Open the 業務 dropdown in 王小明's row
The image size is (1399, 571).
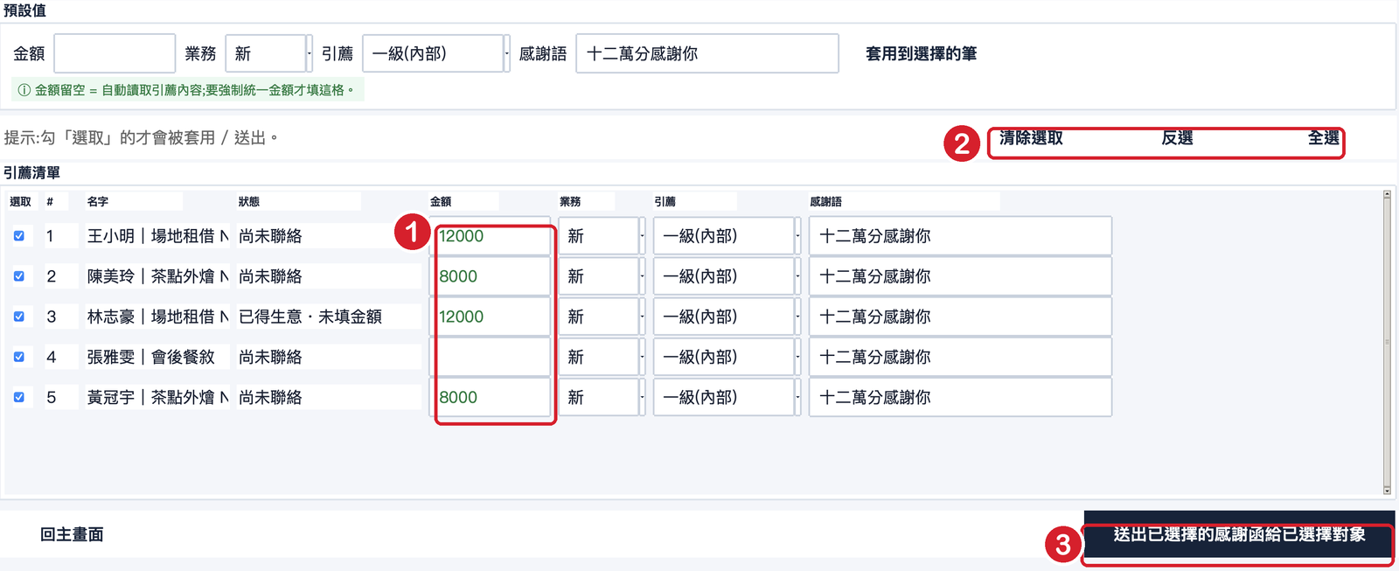[x=602, y=236]
